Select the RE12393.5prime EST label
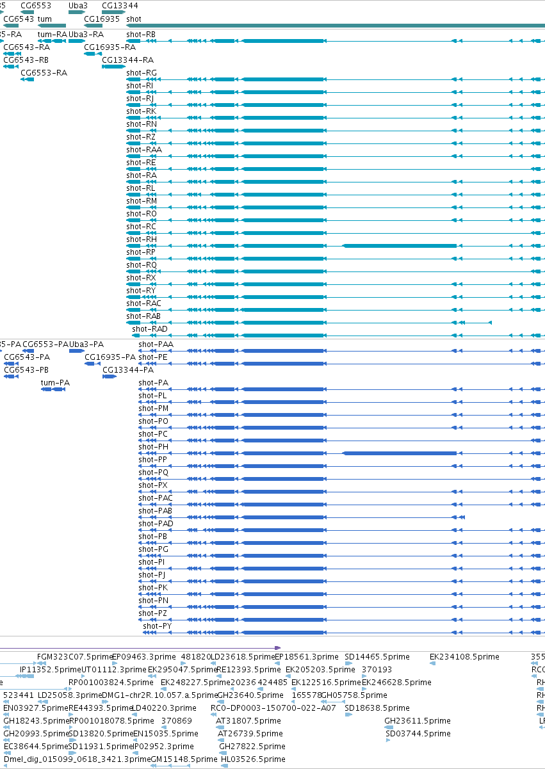This screenshot has height=769, width=545. pyautogui.click(x=249, y=669)
